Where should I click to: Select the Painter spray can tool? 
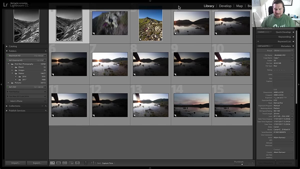[86, 163]
